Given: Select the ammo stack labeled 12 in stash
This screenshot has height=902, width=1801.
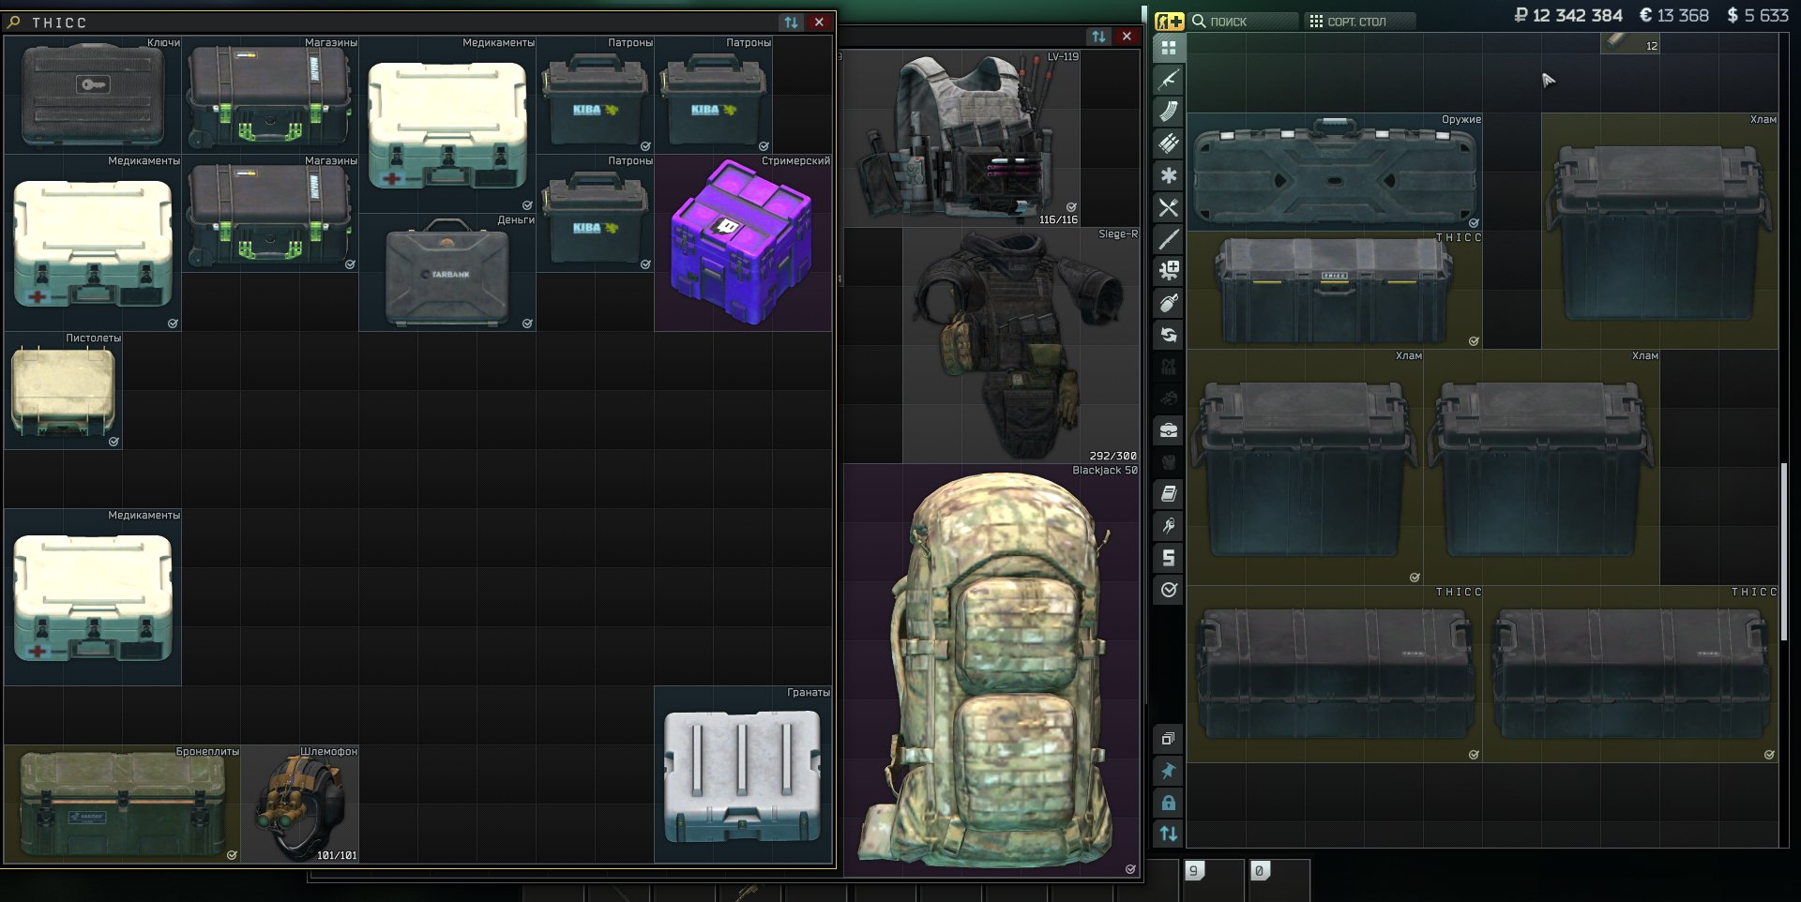Looking at the screenshot, I should coord(1630,42).
